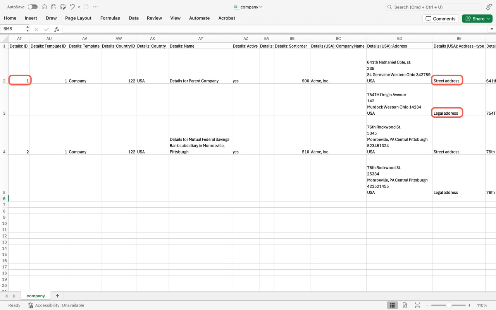496x310 pixels.
Task: Switch to Page Layout view icon
Action: point(405,305)
